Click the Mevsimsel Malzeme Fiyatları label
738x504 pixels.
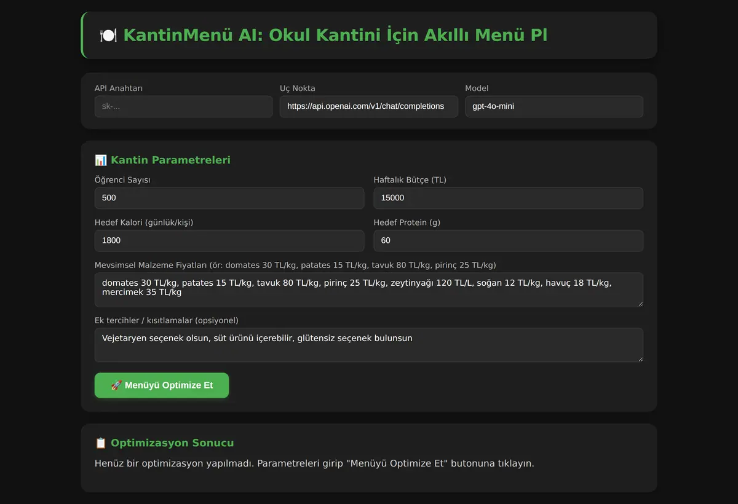pyautogui.click(x=295, y=265)
